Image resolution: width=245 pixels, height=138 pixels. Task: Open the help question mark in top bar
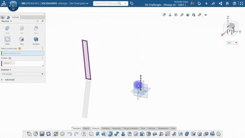pyautogui.click(x=234, y=3)
